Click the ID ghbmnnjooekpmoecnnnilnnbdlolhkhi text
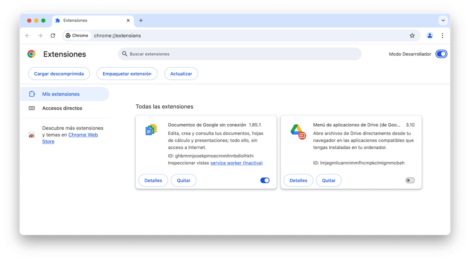This screenshot has width=470, height=261. tap(211, 156)
